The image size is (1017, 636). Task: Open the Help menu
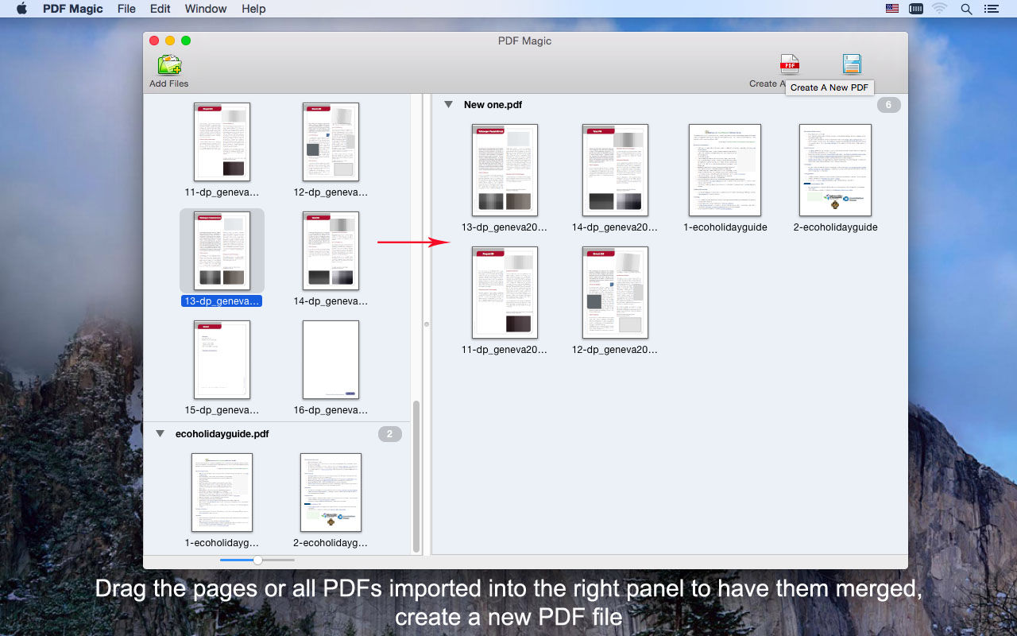253,9
